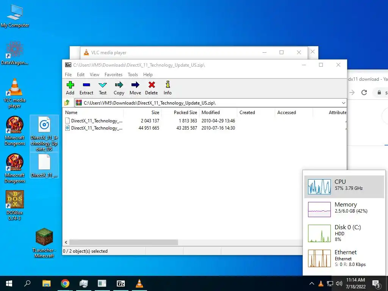This screenshot has width=388, height=291.
Task: Click the horizontal scrollbar left arrow
Action: point(66,242)
